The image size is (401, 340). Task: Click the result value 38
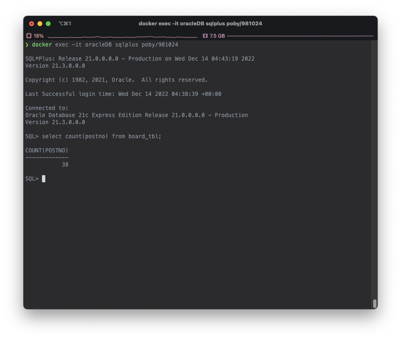coord(65,165)
